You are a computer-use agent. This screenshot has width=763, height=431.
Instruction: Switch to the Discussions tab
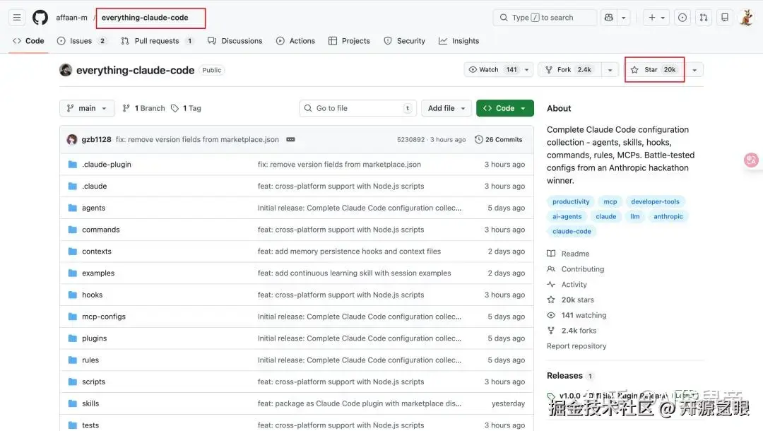235,41
